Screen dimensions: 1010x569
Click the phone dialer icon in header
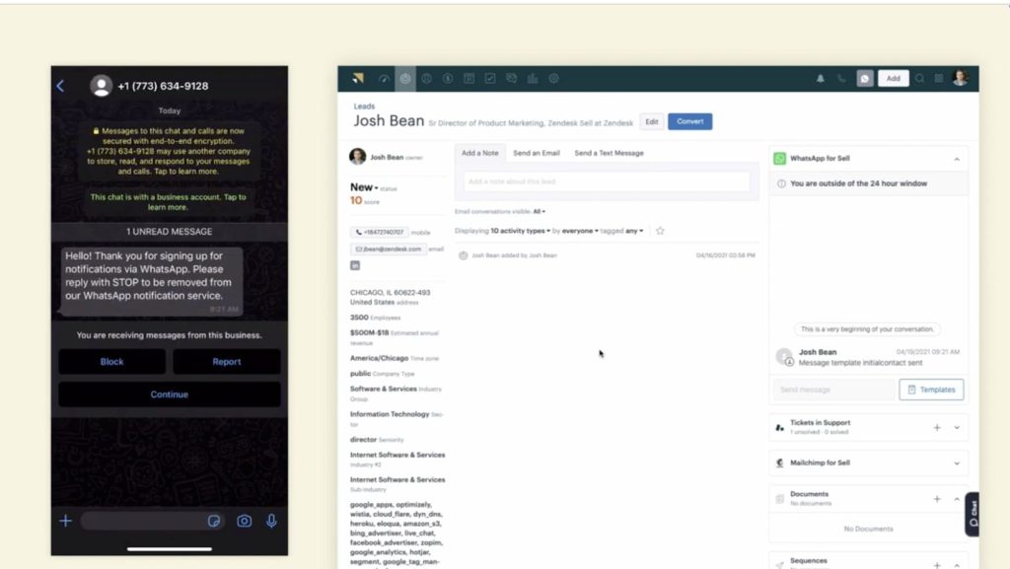pyautogui.click(x=841, y=79)
